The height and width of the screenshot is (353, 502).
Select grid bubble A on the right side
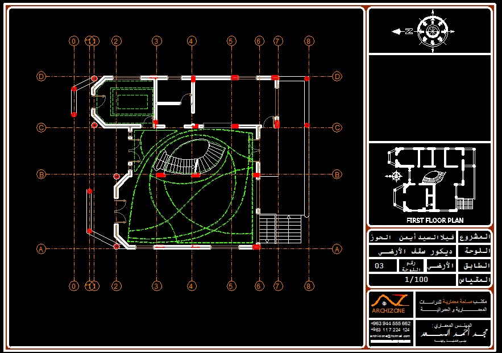(337, 249)
